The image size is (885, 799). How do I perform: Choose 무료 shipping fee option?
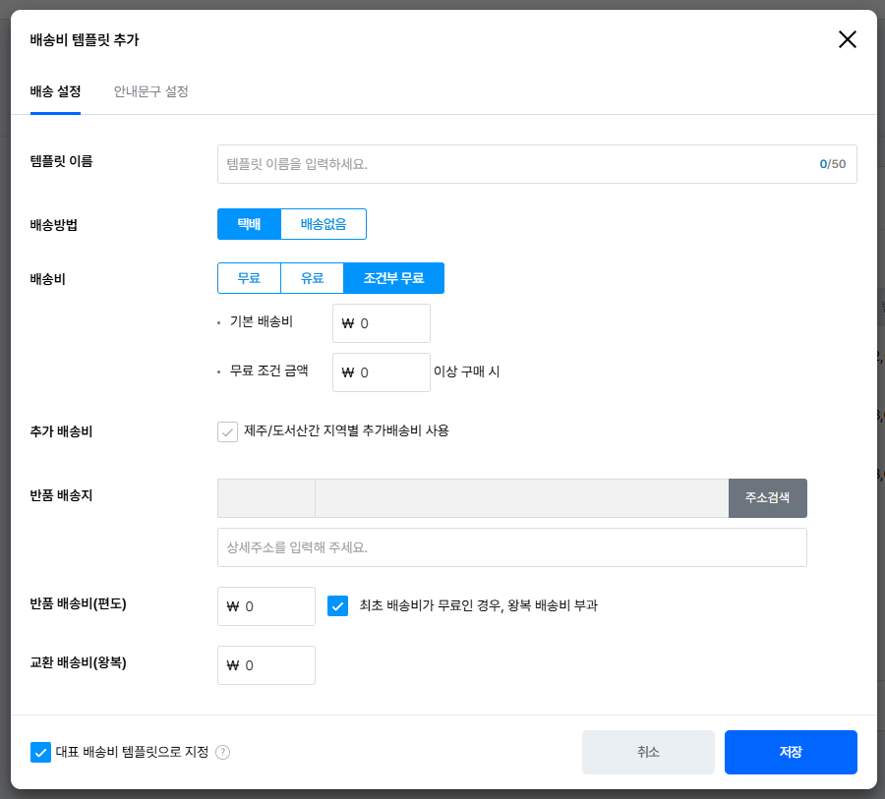(x=249, y=278)
